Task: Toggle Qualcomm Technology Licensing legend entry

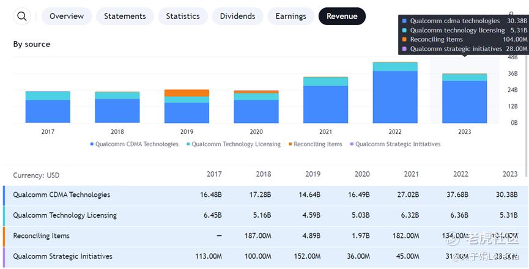Action: click(x=234, y=144)
